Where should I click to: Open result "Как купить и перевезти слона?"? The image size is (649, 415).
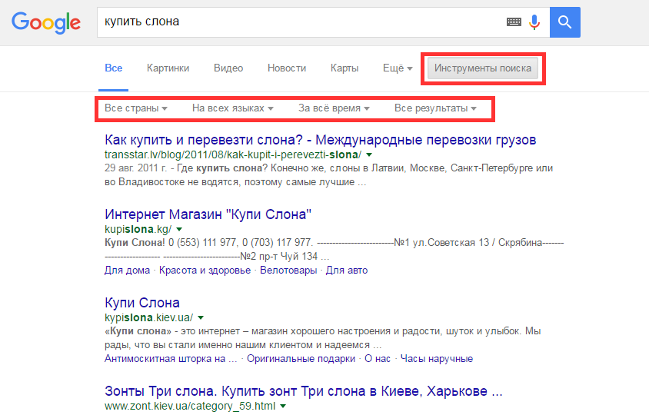click(x=321, y=140)
